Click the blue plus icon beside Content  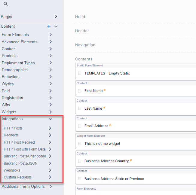[49, 26]
